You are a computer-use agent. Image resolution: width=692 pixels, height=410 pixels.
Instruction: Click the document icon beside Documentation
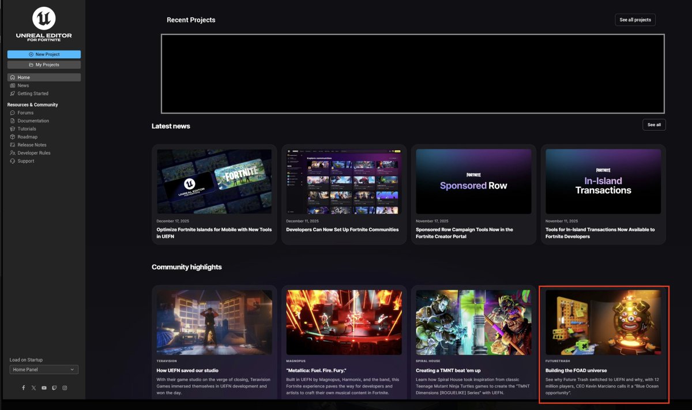coord(13,121)
